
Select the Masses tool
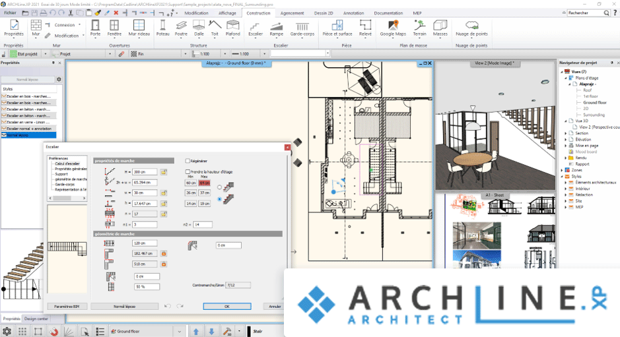tap(440, 28)
